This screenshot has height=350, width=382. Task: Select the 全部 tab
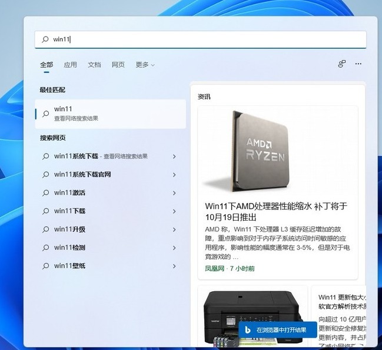(x=46, y=65)
